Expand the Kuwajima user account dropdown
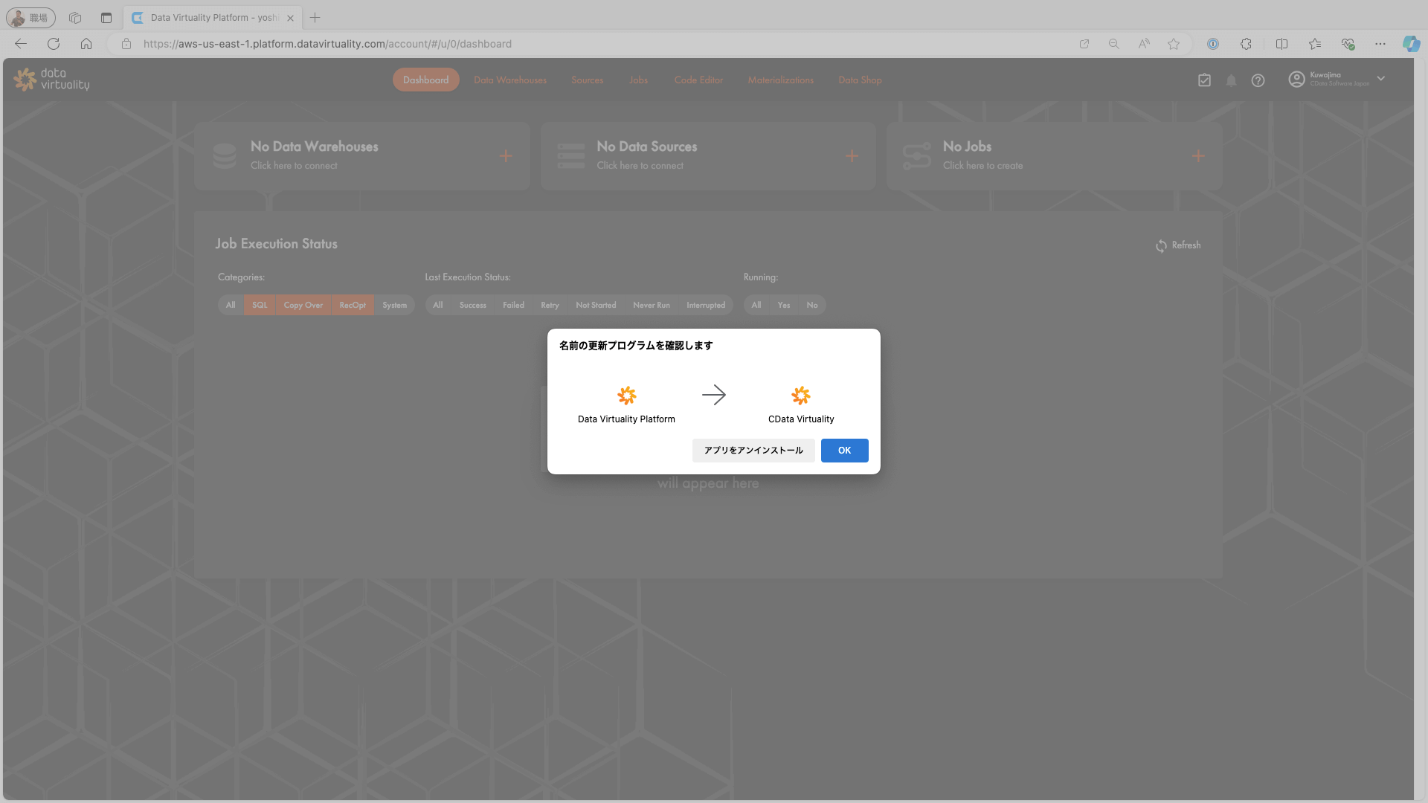The width and height of the screenshot is (1428, 803). pyautogui.click(x=1380, y=79)
